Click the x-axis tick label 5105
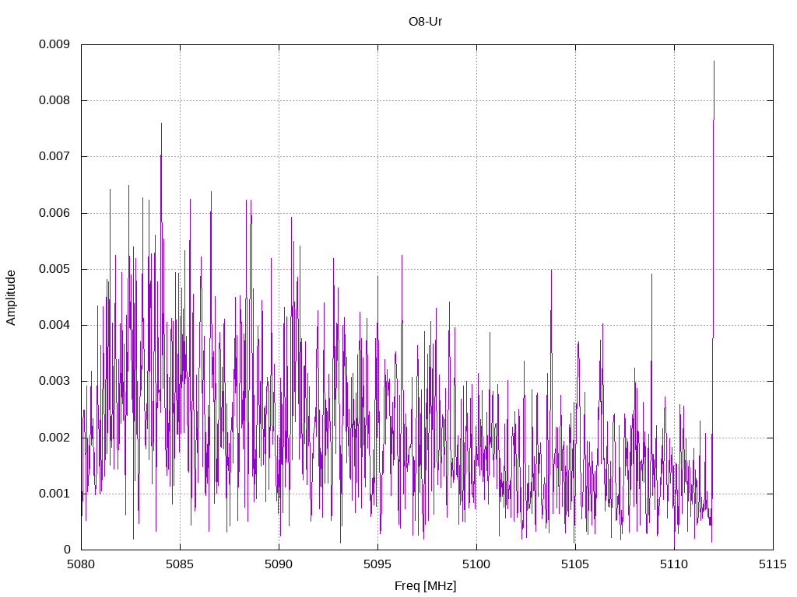 point(575,564)
